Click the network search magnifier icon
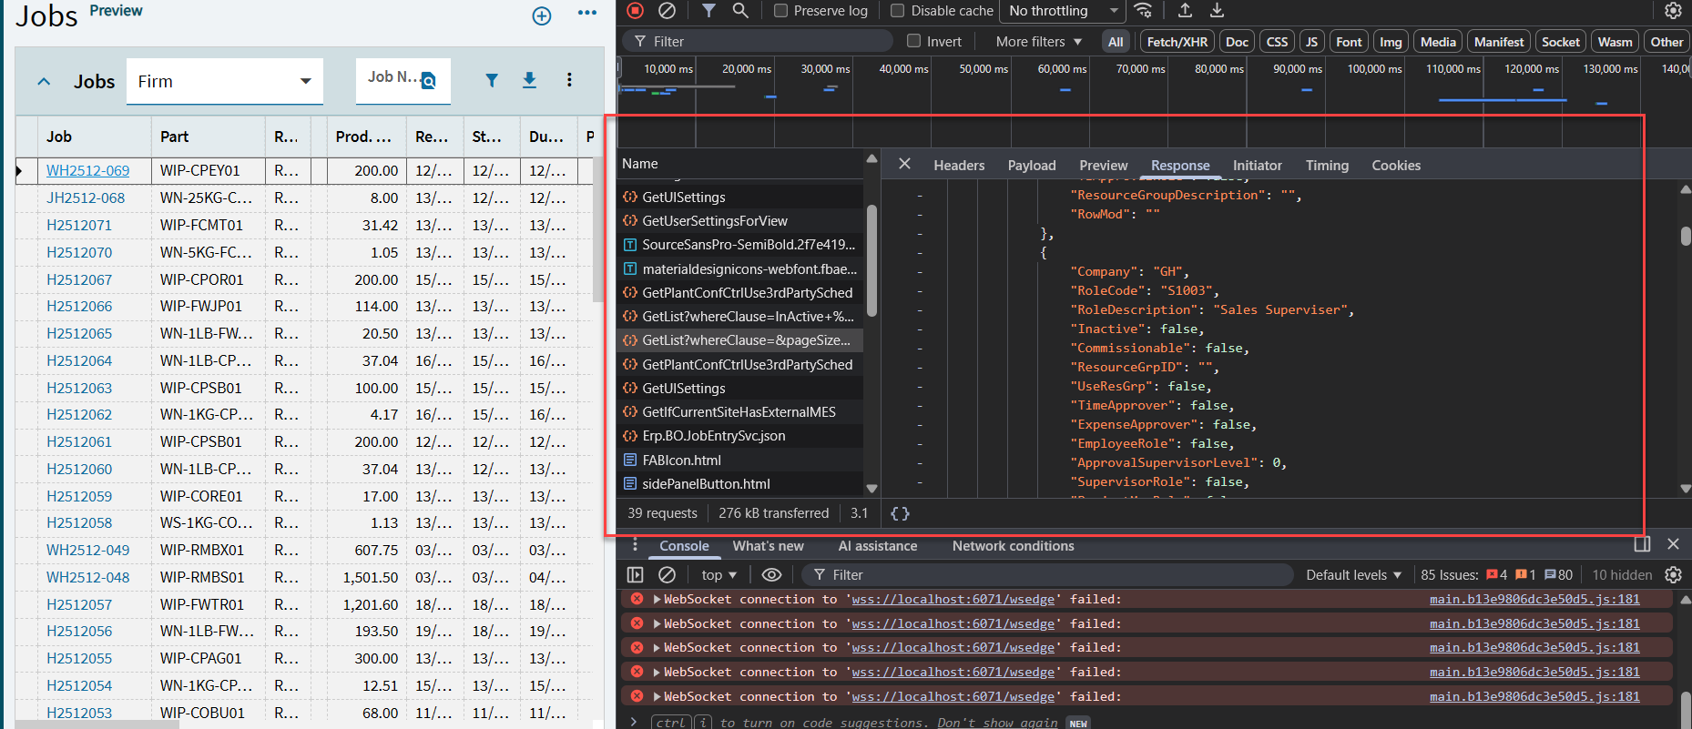The height and width of the screenshot is (729, 1692). pos(740,11)
